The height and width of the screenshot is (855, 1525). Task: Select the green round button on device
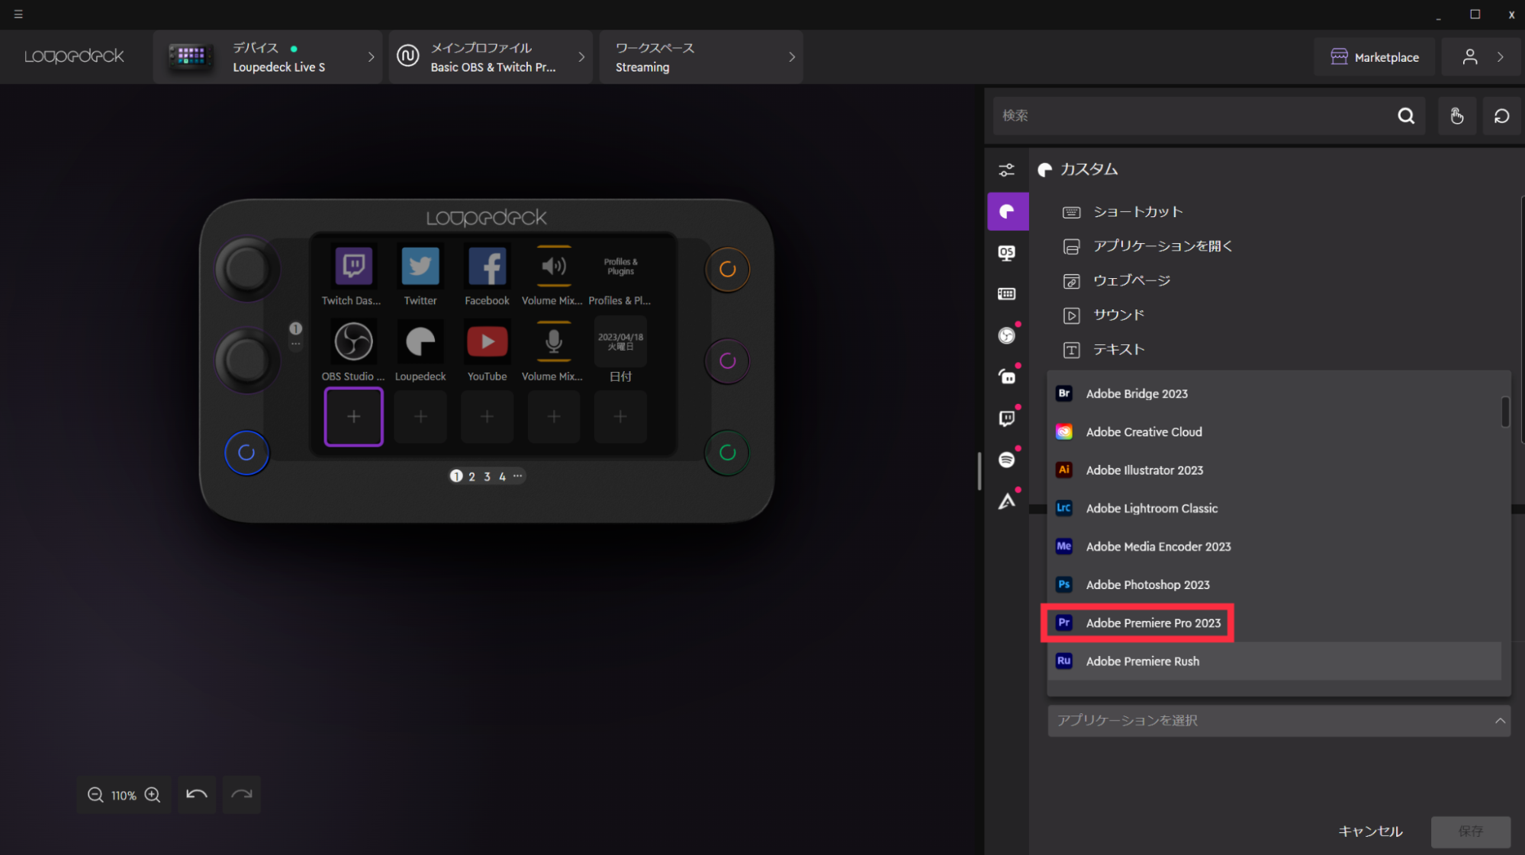tap(727, 453)
